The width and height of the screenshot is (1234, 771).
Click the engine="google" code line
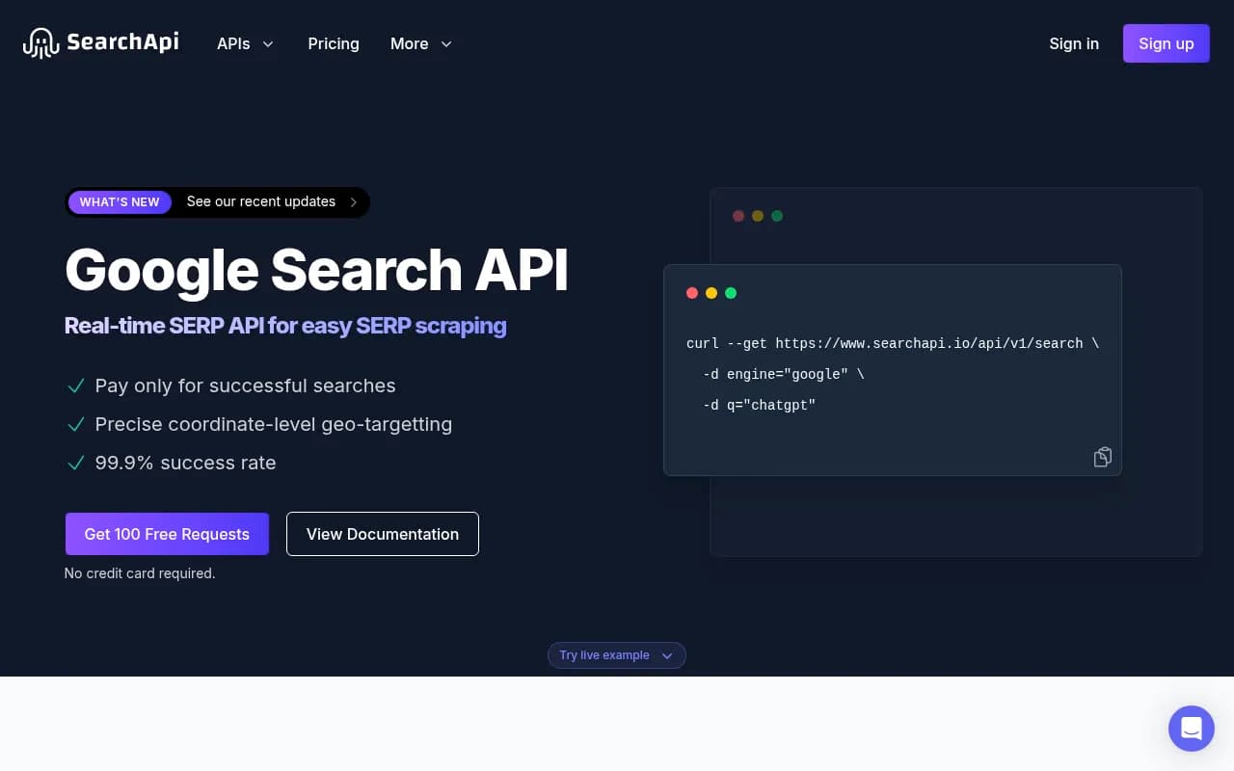pyautogui.click(x=784, y=374)
